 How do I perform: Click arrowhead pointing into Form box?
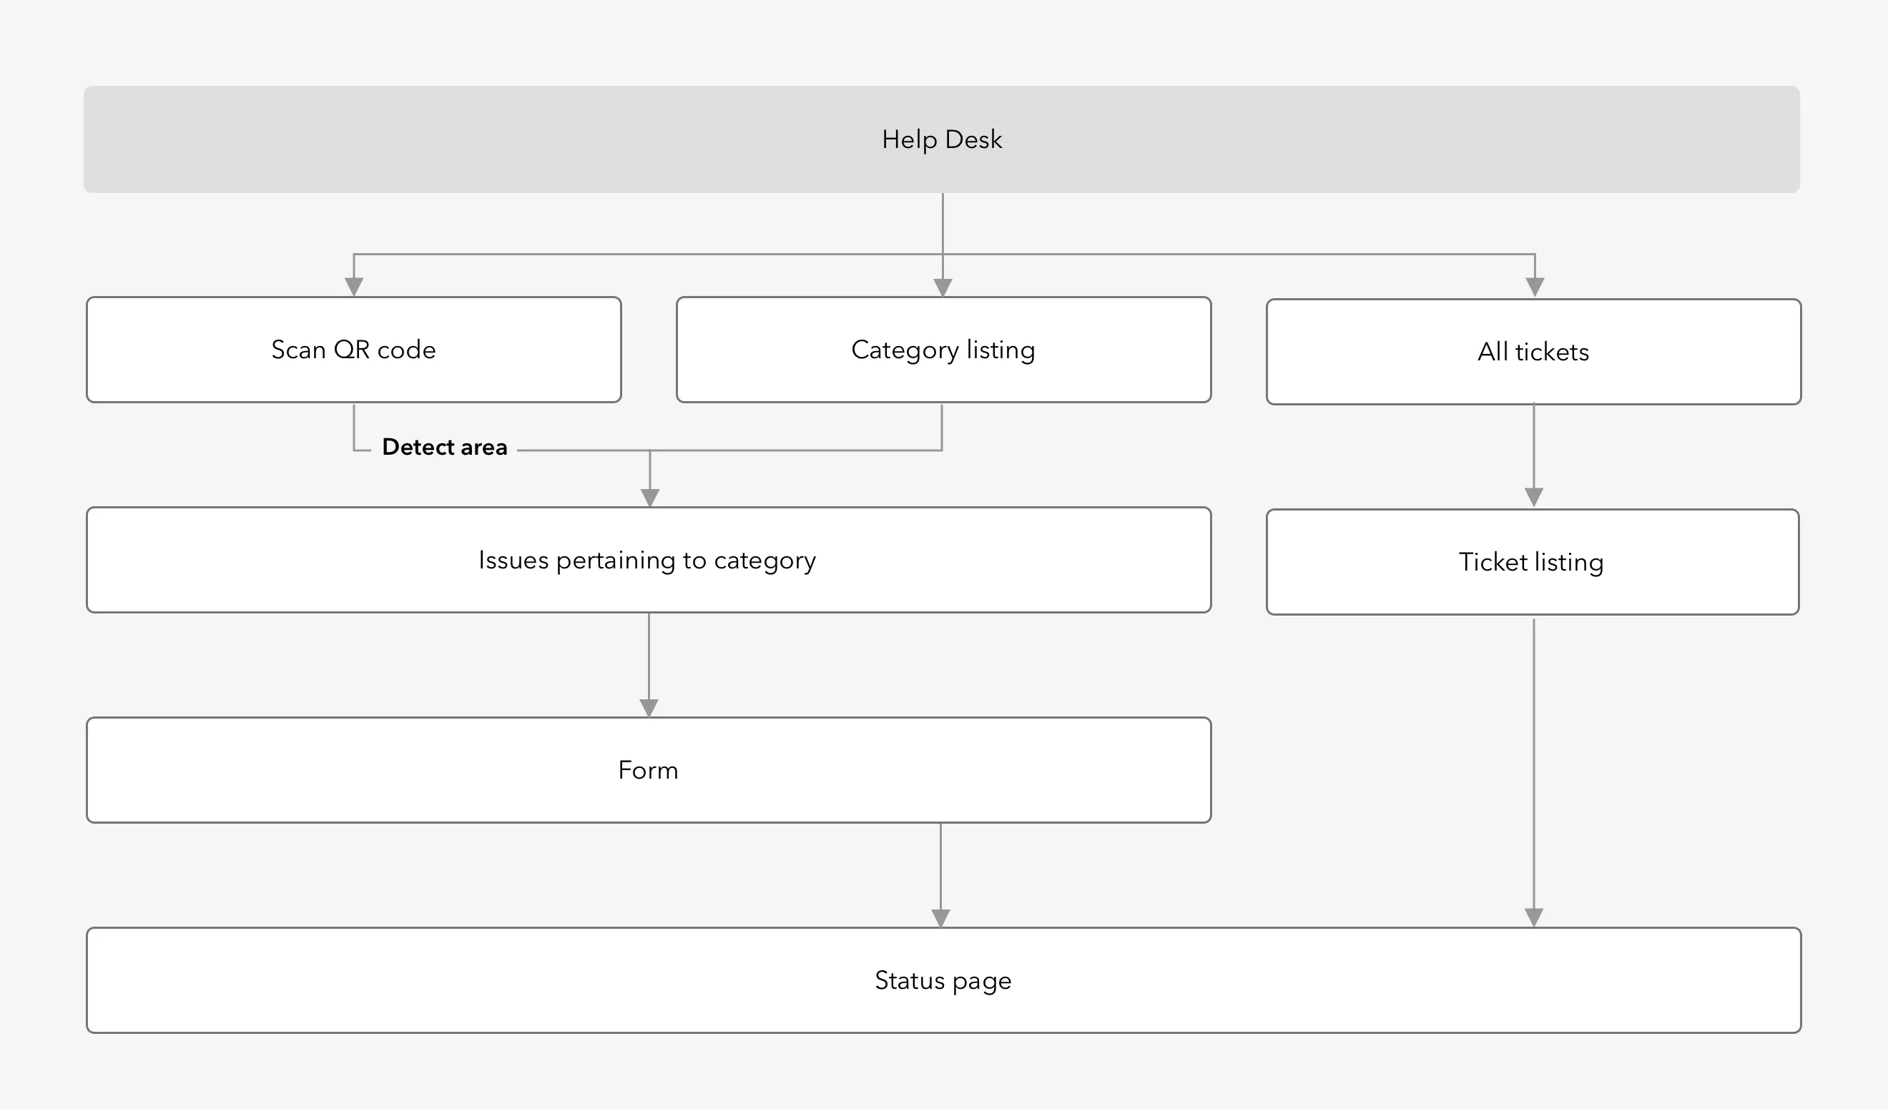(649, 708)
